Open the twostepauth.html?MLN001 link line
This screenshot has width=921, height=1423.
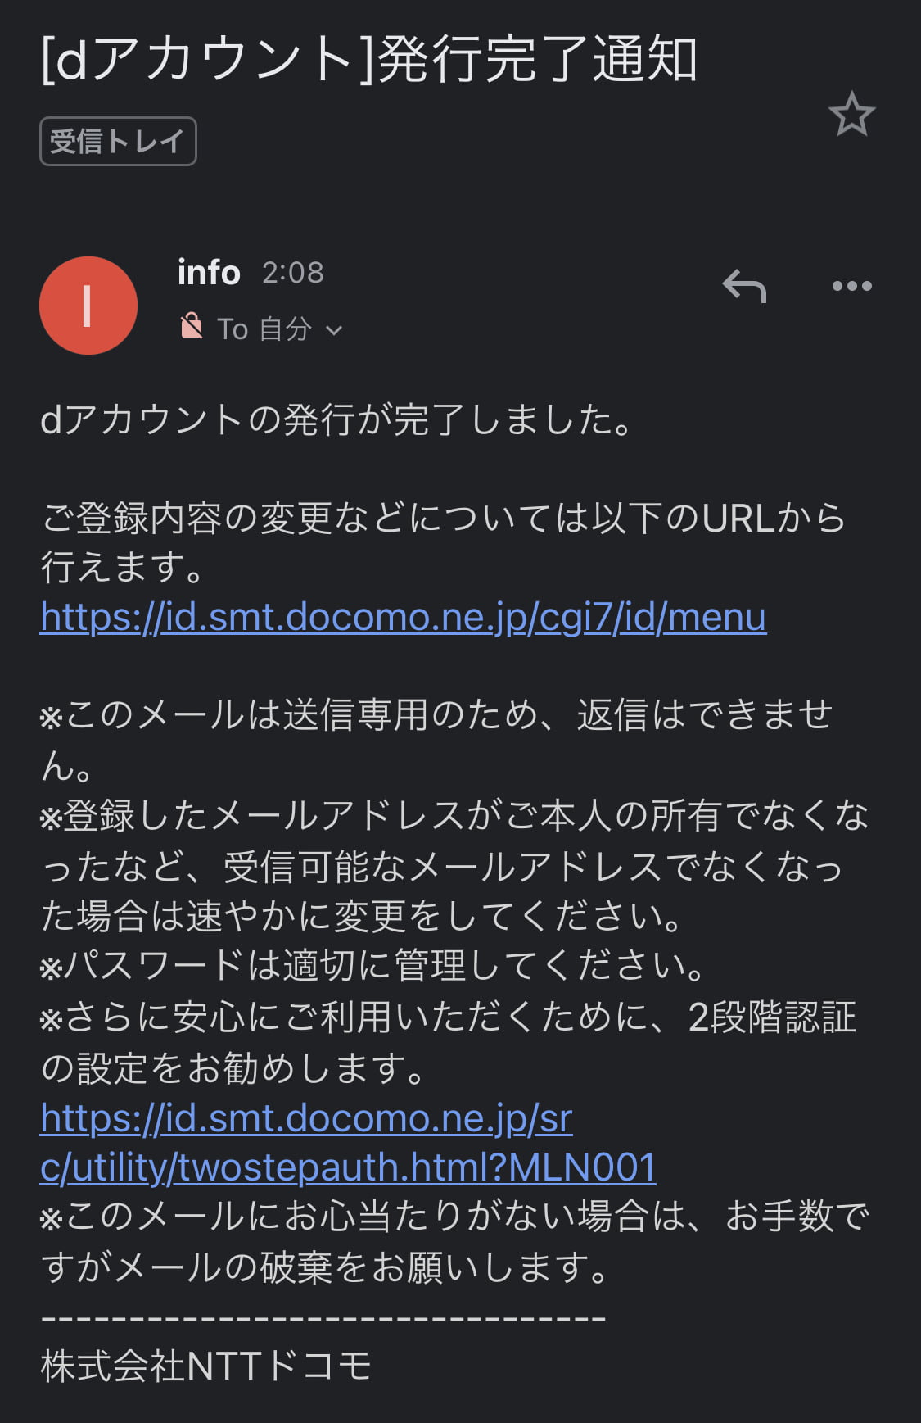[x=348, y=1167]
